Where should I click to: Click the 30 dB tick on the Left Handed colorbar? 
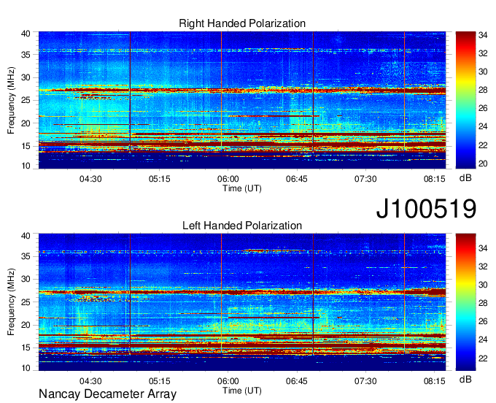(x=483, y=285)
